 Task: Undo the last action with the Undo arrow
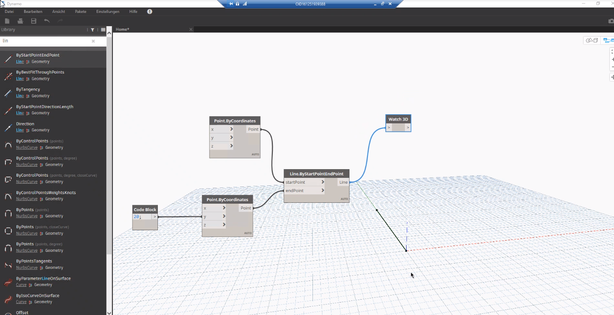(46, 21)
